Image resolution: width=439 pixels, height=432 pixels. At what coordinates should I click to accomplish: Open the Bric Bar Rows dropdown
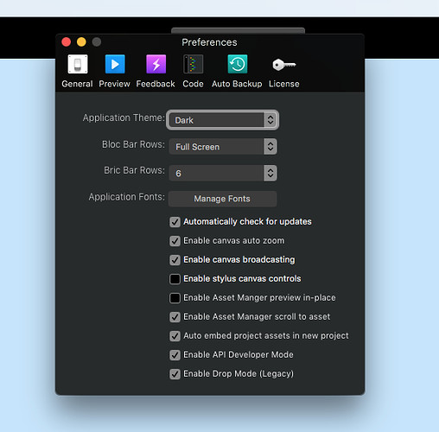click(223, 173)
